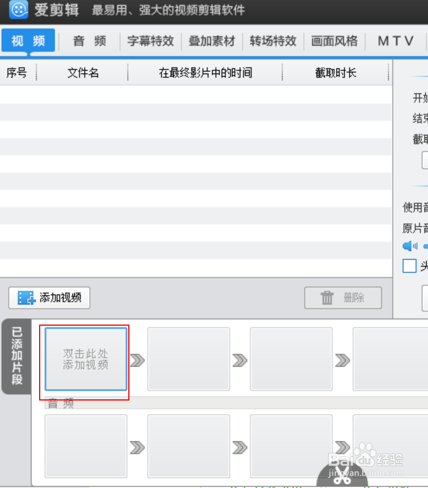The height and width of the screenshot is (488, 428).
Task: Click arrow between second and third audio slots
Action: (240, 448)
